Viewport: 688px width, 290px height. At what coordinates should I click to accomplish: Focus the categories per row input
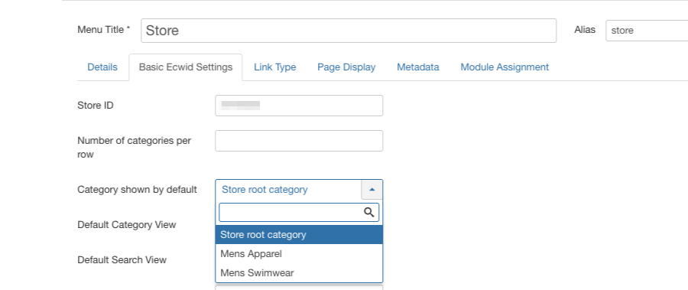(x=299, y=141)
